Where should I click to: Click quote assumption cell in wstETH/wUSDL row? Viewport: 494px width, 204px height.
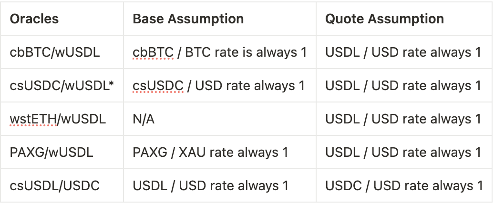403,119
